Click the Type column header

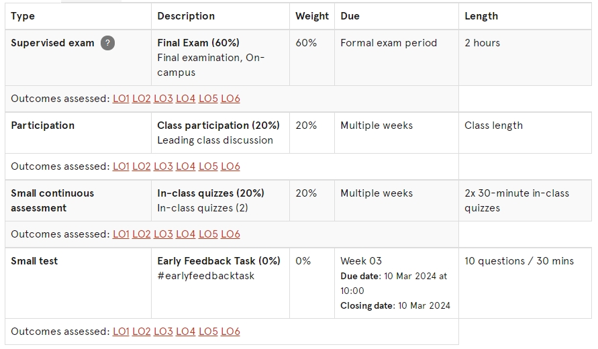[23, 16]
